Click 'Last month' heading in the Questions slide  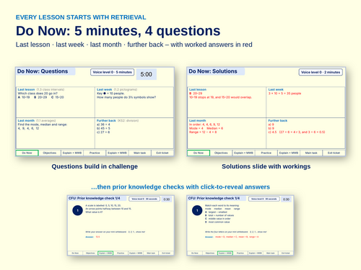click(x=26, y=120)
